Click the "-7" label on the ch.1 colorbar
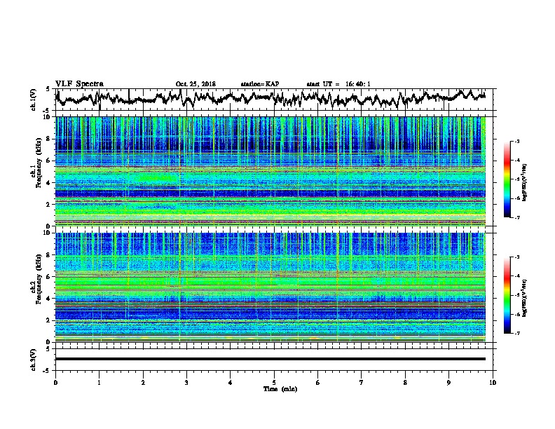The width and height of the screenshot is (555, 429). (517, 217)
